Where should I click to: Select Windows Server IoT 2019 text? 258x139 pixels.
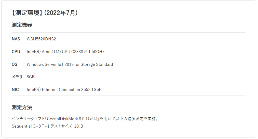point(50,64)
